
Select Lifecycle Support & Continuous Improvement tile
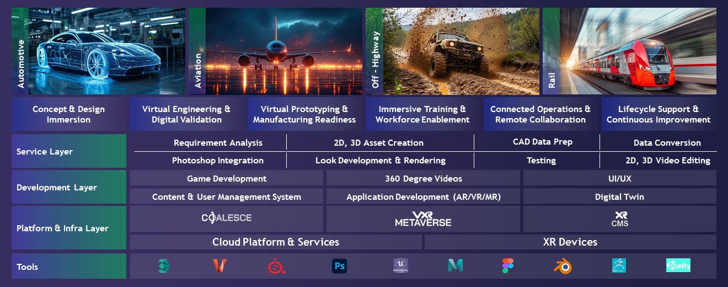(659, 114)
